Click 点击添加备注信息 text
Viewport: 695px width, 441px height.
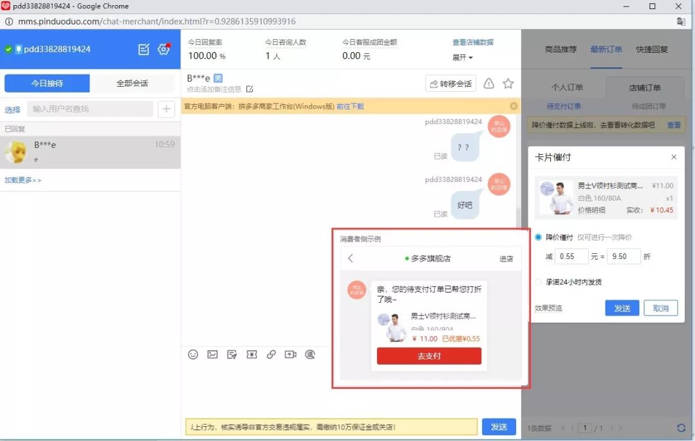[x=214, y=89]
